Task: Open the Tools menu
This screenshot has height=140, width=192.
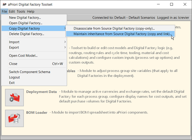Action: pos(21,11)
